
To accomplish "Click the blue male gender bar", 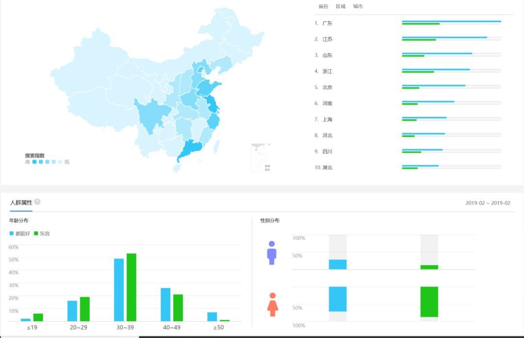I will pos(338,264).
